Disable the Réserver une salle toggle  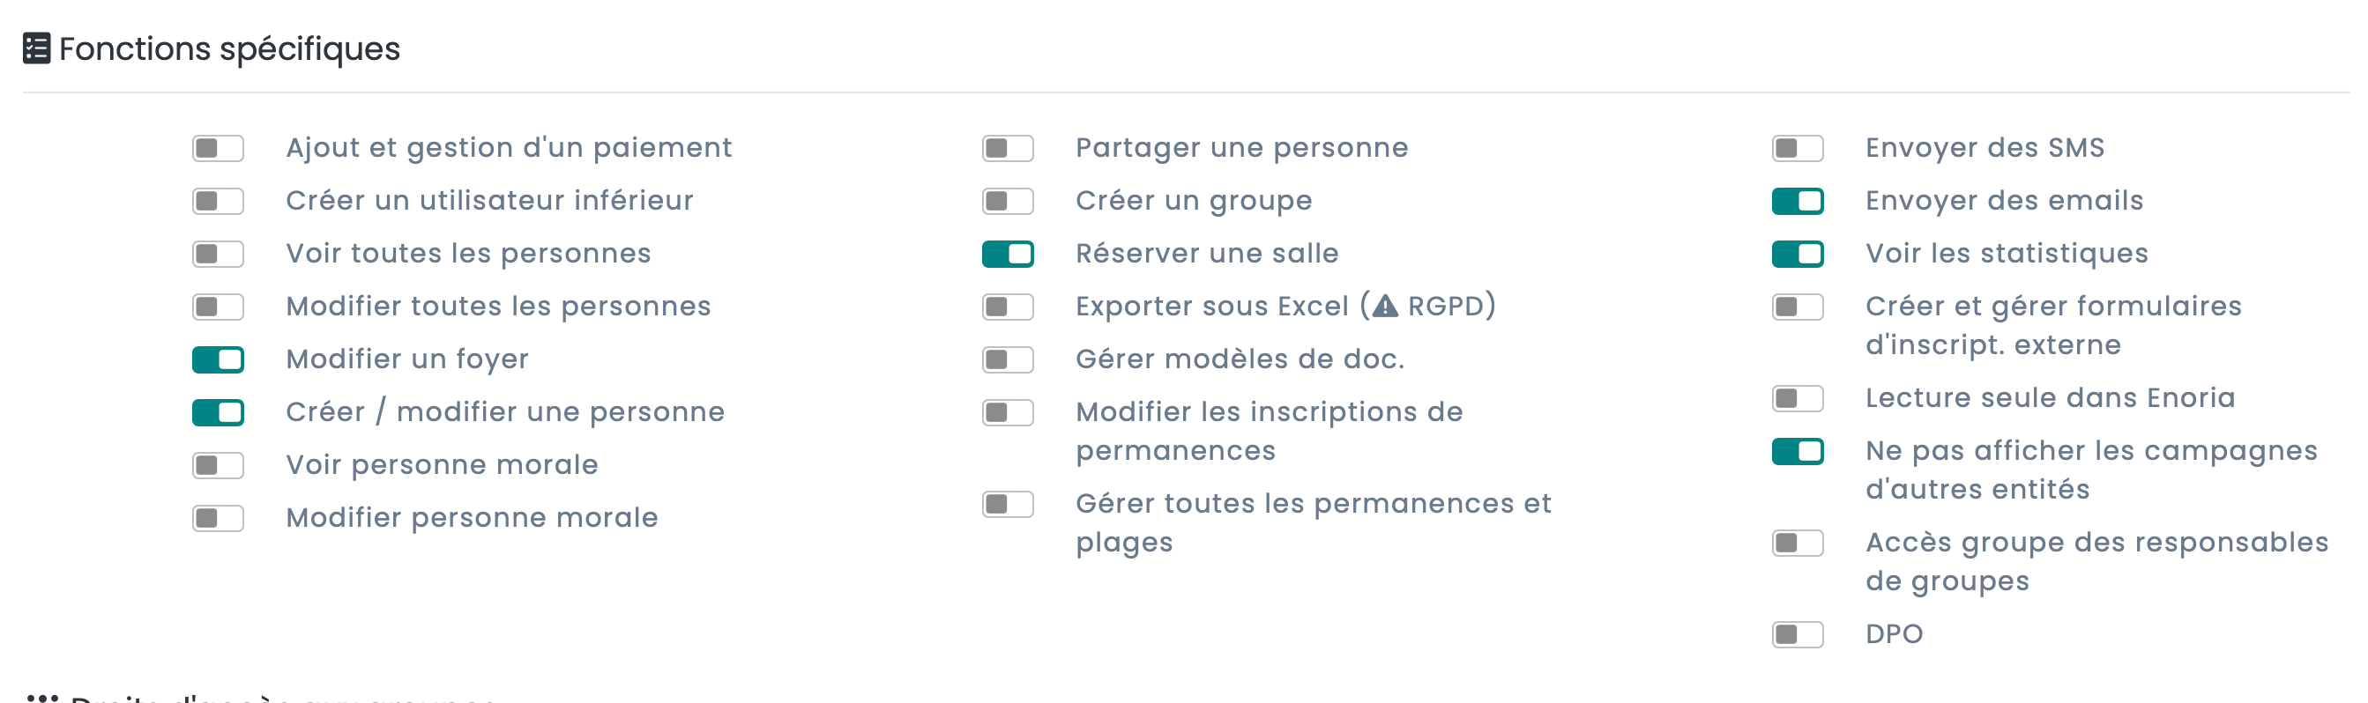point(1008,254)
